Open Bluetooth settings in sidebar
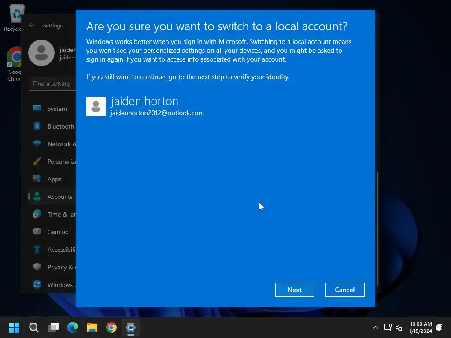 (x=52, y=126)
